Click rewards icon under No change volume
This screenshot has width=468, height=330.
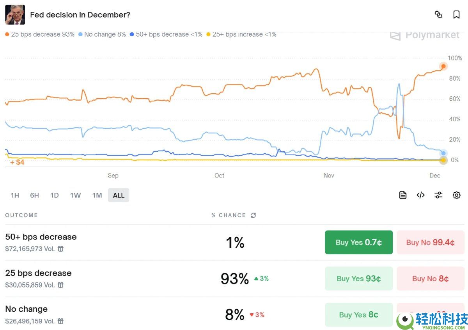click(x=60, y=321)
